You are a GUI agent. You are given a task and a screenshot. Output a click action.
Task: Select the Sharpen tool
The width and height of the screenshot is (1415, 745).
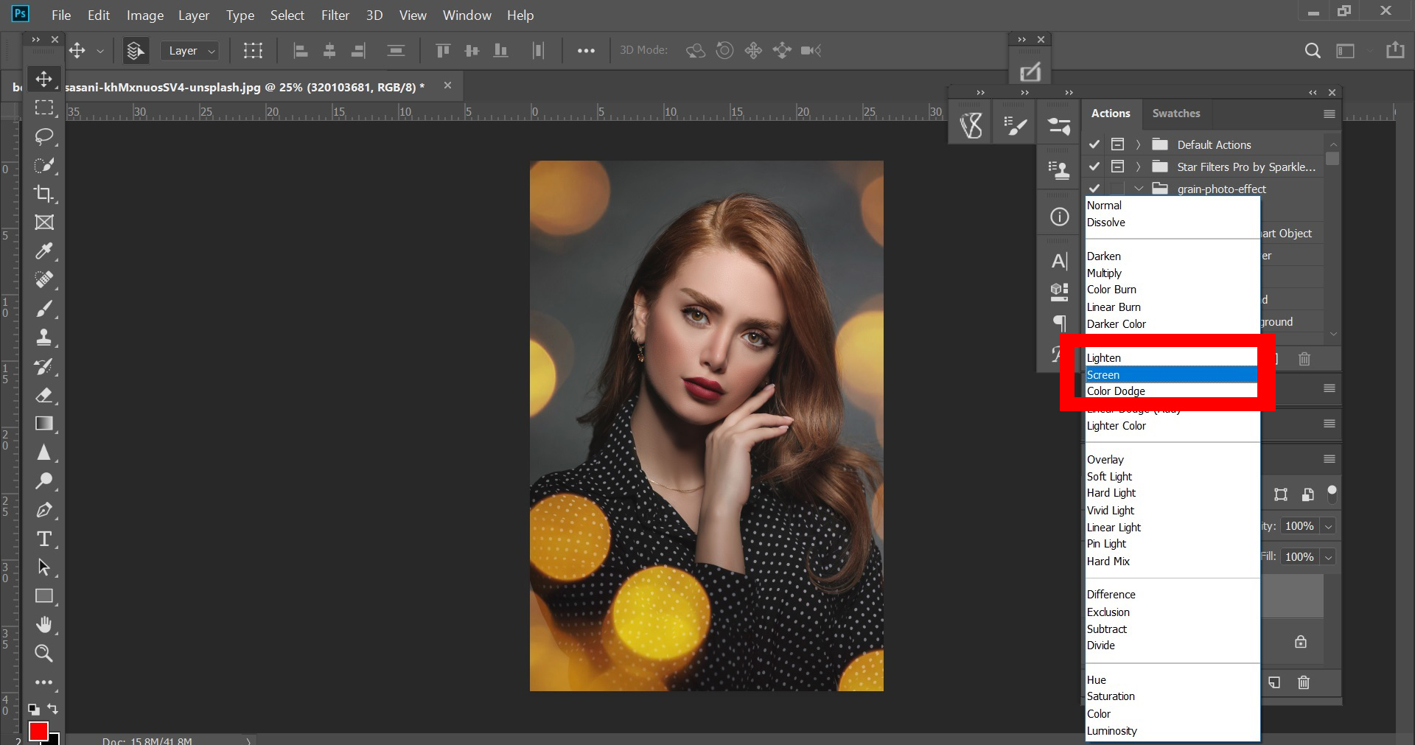44,452
